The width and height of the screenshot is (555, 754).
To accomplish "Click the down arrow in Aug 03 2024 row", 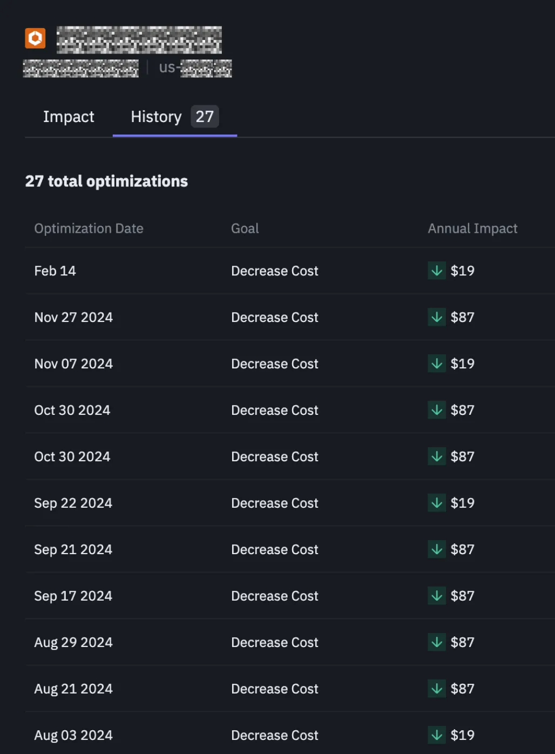I will click(x=436, y=735).
